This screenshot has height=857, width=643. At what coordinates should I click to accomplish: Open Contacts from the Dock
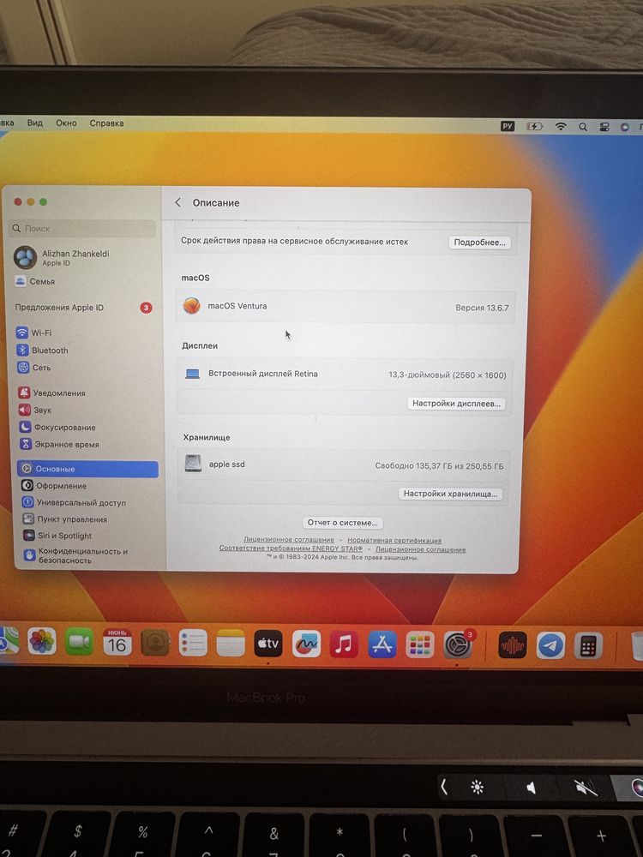(154, 643)
